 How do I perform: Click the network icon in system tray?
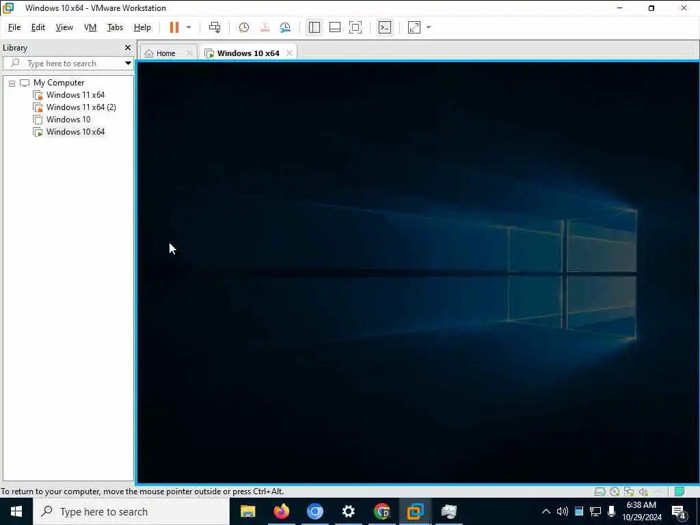tap(595, 511)
